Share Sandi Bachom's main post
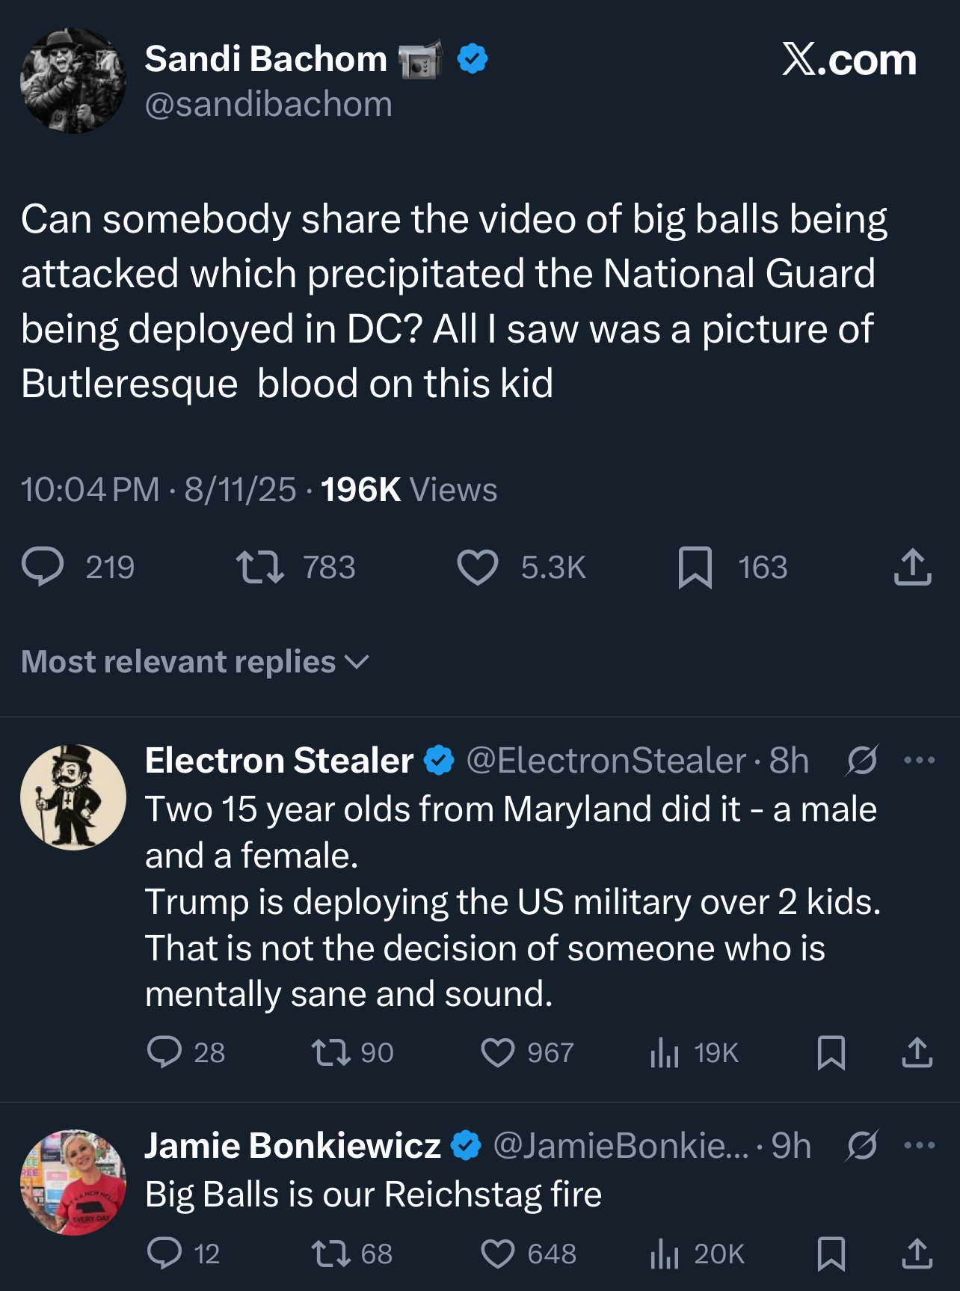The width and height of the screenshot is (960, 1291). click(x=912, y=566)
